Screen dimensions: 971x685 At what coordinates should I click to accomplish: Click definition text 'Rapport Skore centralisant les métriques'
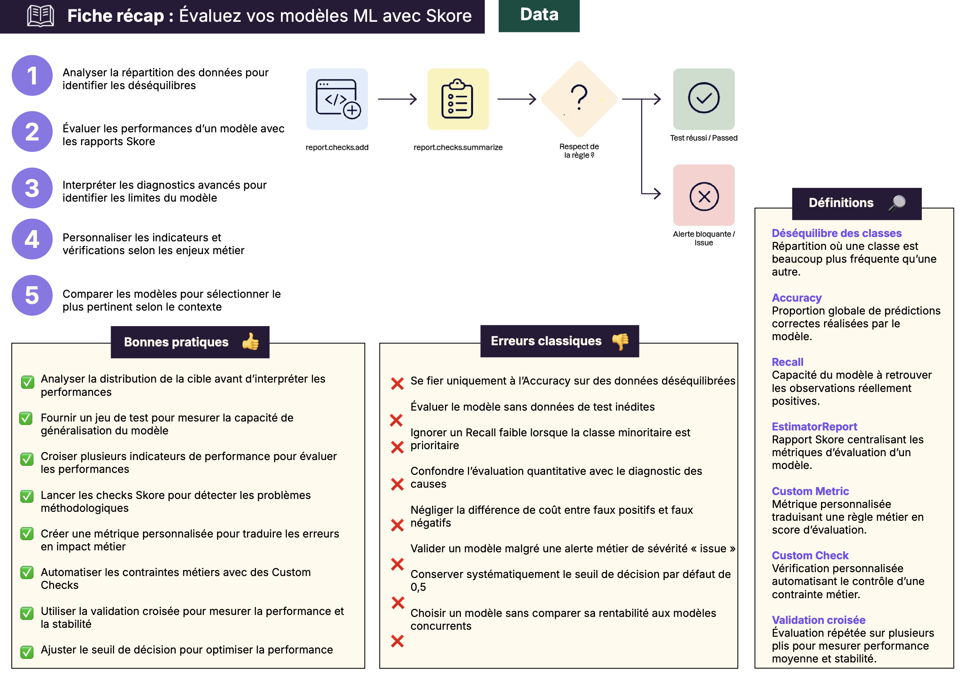pos(847,452)
